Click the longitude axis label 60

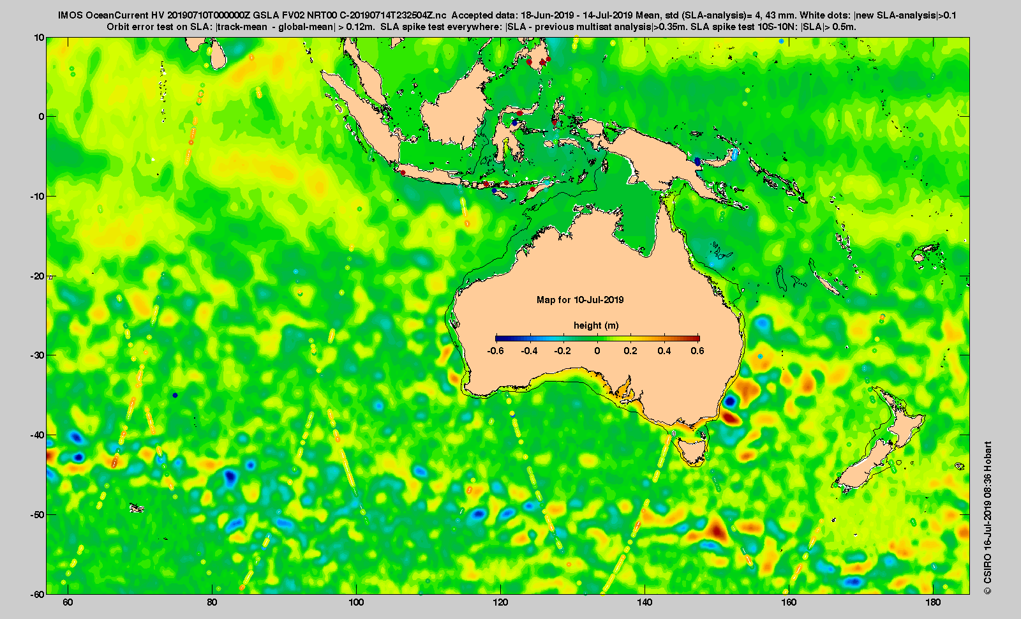point(68,602)
